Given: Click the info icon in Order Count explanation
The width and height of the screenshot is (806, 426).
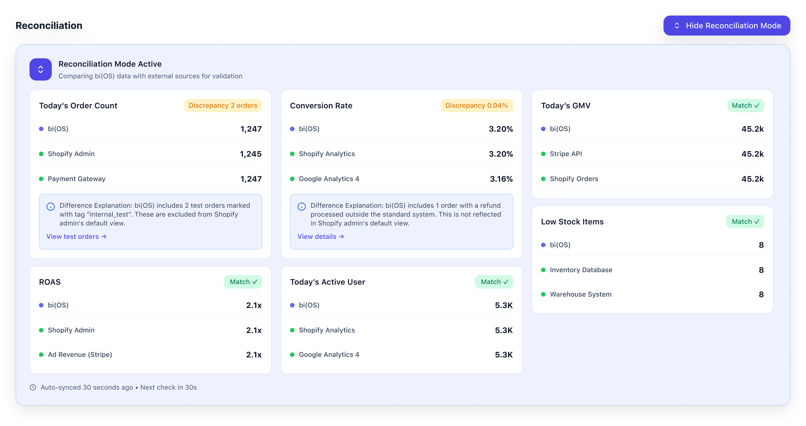Looking at the screenshot, I should (51, 206).
